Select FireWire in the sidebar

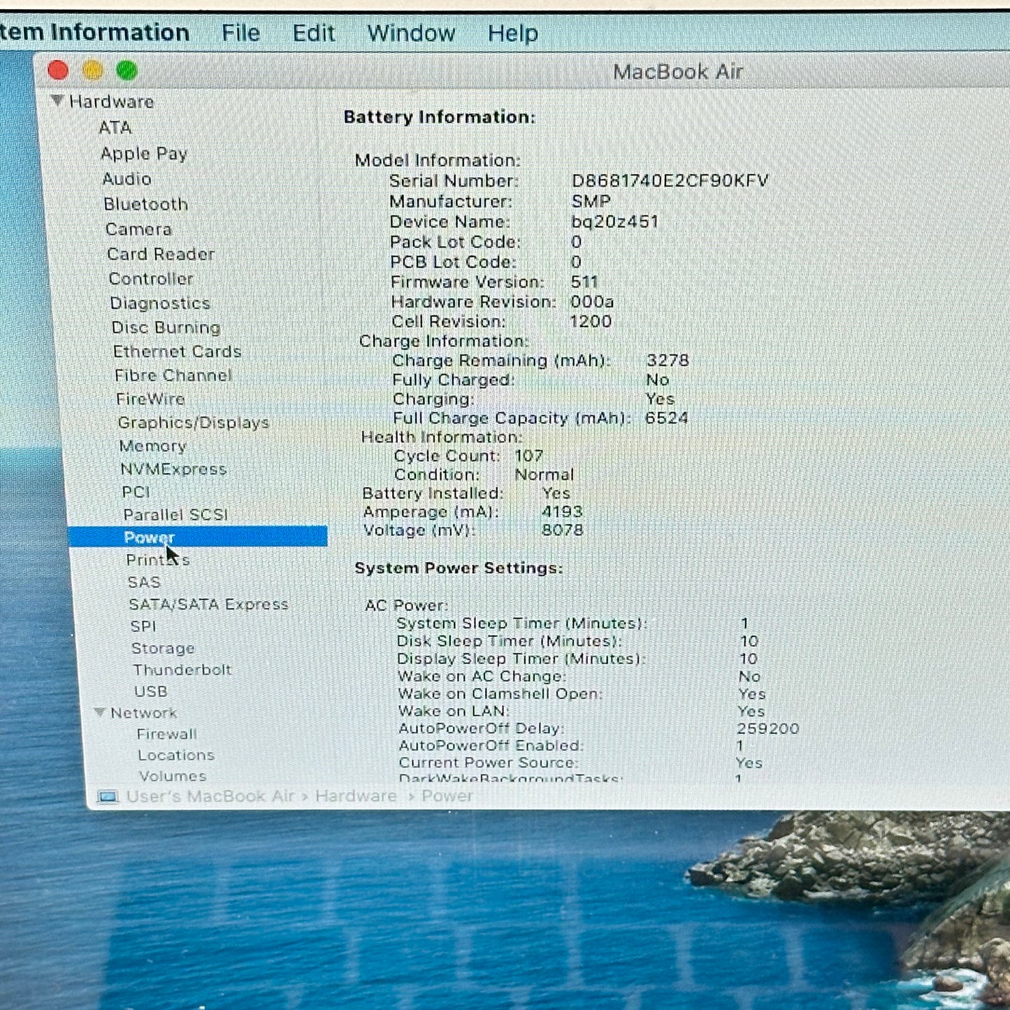click(x=150, y=399)
